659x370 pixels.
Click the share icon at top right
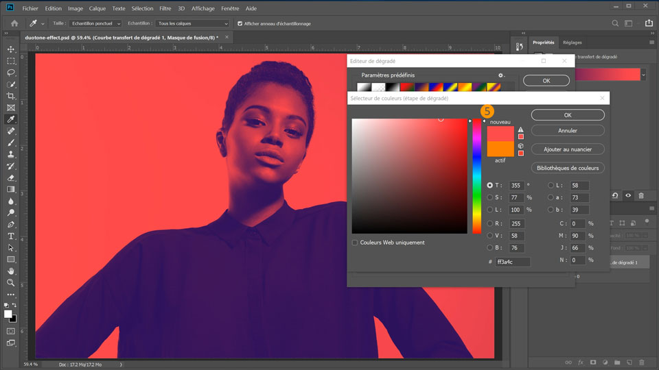pyautogui.click(x=649, y=23)
